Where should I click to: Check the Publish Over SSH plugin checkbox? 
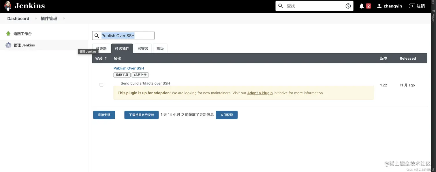click(x=101, y=84)
